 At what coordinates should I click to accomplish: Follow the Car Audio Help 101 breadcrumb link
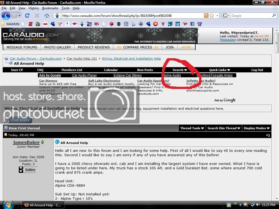pyautogui.click(x=82, y=59)
